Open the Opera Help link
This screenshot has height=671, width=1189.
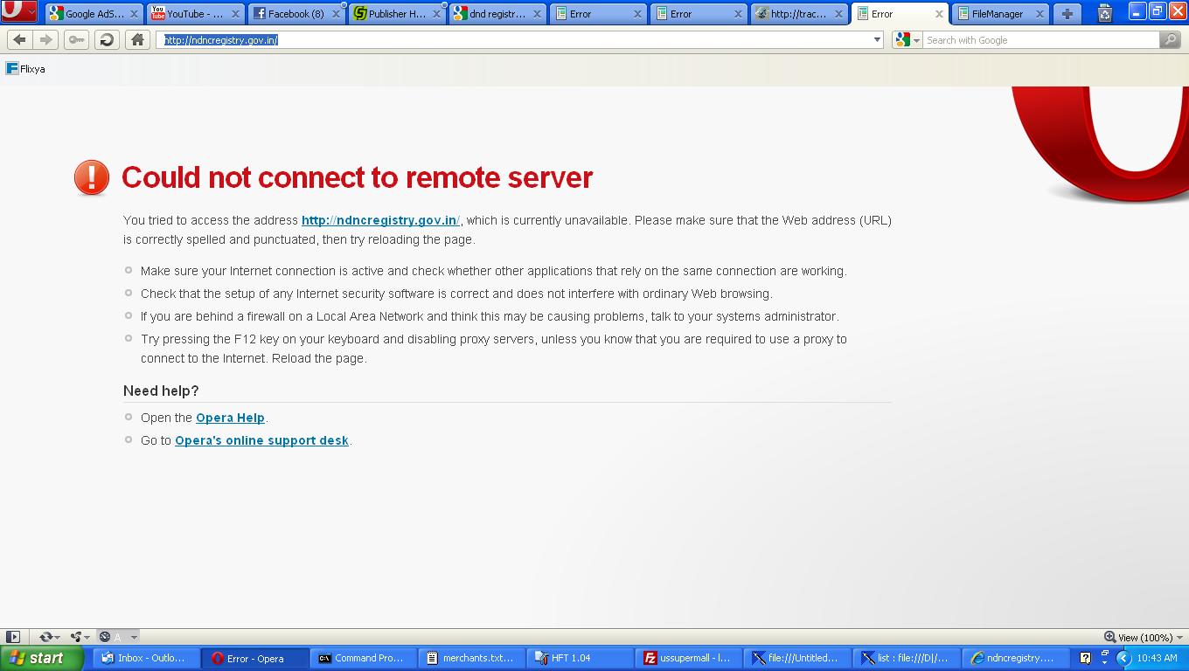pyautogui.click(x=230, y=418)
